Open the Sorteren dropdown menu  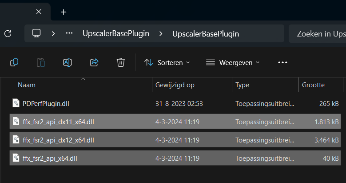tap(167, 62)
